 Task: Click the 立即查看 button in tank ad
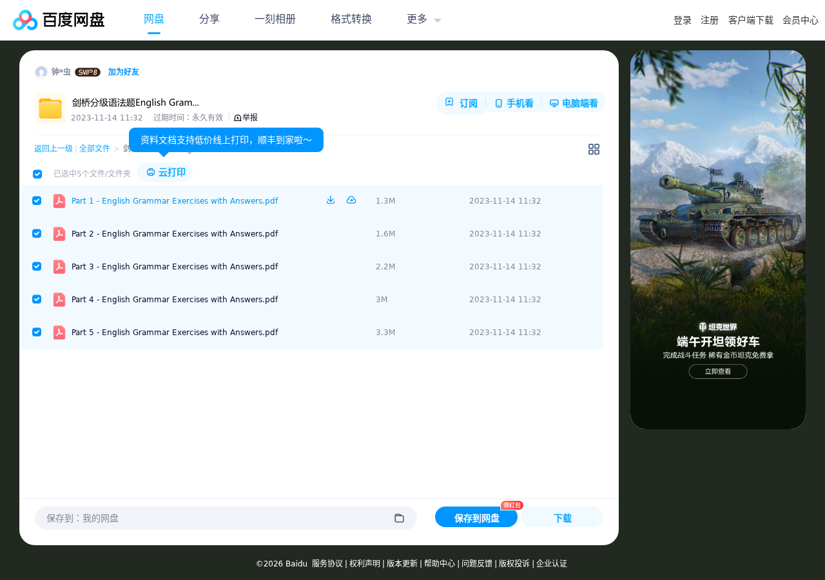[718, 371]
